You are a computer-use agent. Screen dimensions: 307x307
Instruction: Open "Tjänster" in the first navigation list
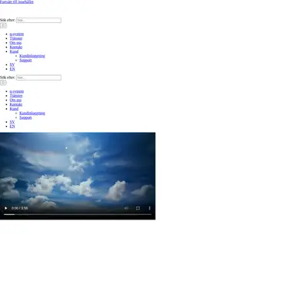(x=16, y=38)
